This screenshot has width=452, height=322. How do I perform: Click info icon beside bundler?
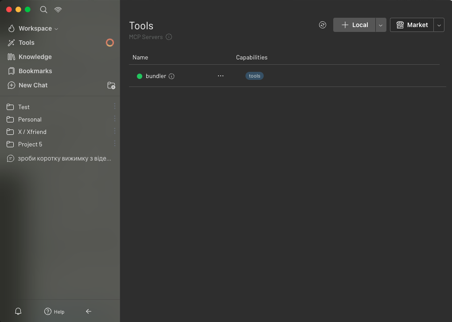(172, 76)
